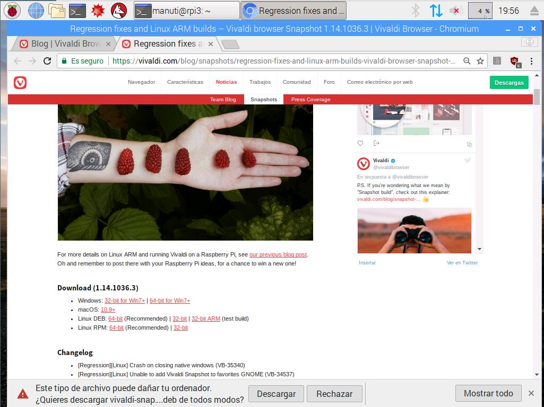Open the Trabajos menu item
The width and height of the screenshot is (544, 407).
(260, 82)
